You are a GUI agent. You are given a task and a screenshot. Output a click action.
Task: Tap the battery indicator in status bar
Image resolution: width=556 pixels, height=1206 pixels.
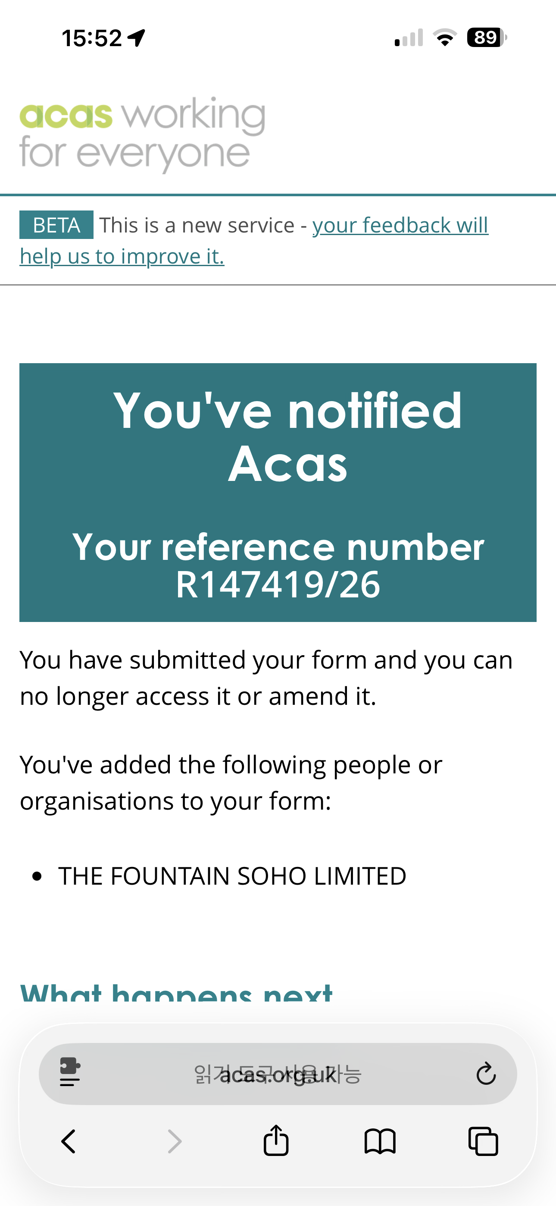tap(487, 38)
